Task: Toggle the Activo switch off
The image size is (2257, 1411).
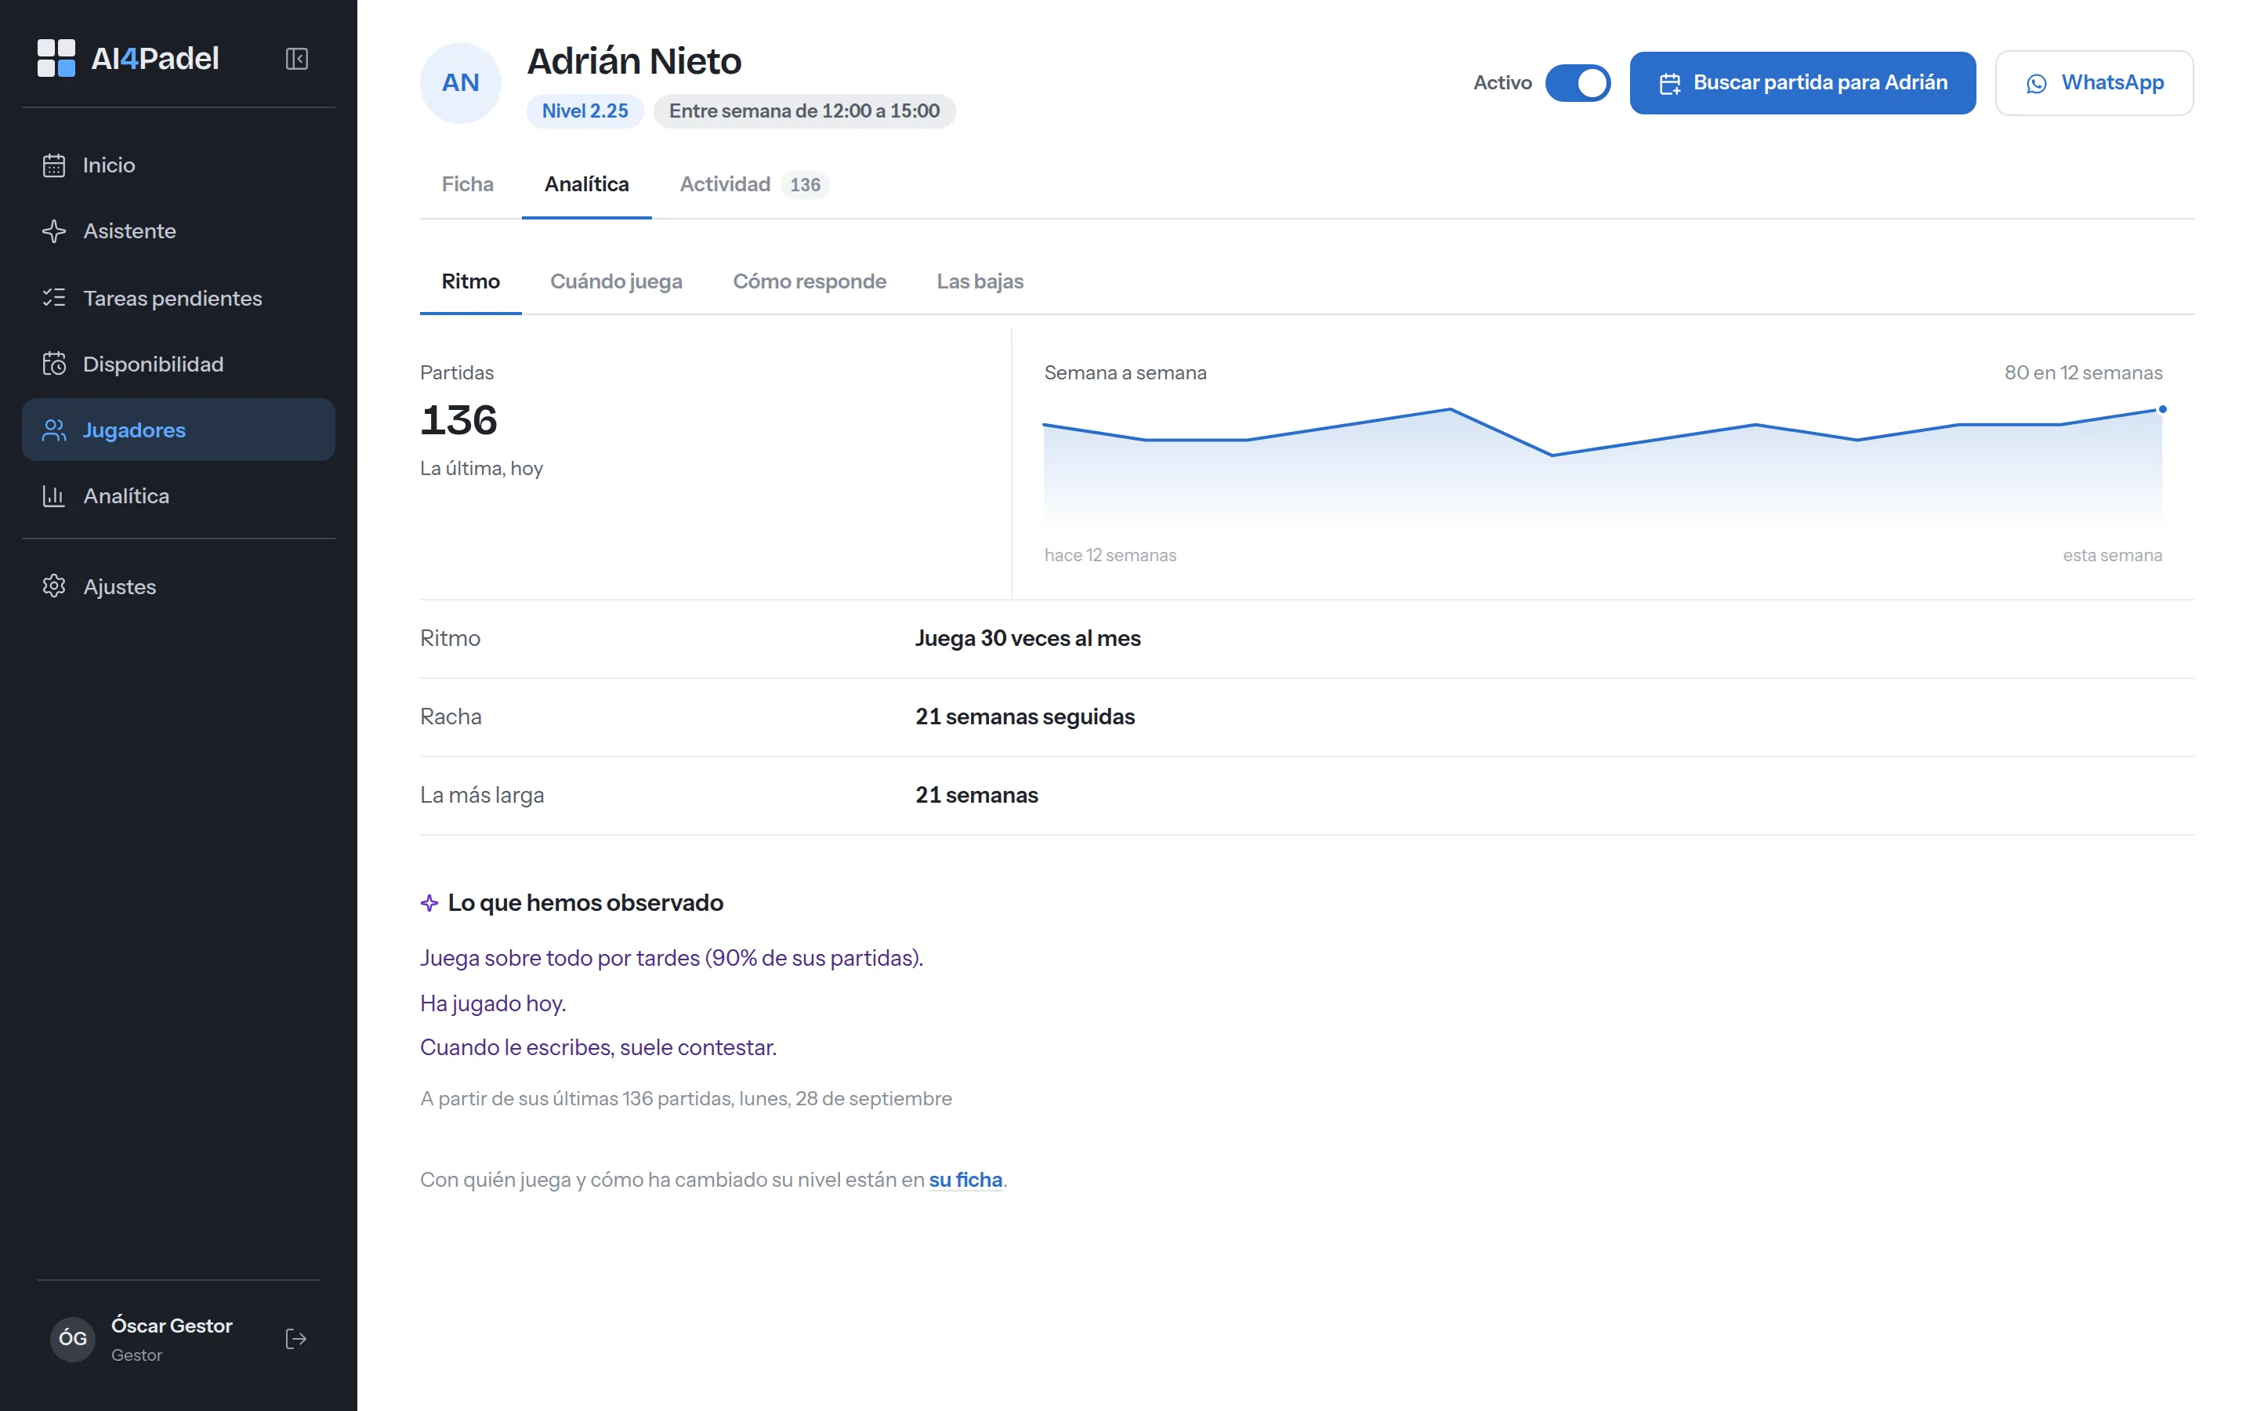Action: 1577,83
